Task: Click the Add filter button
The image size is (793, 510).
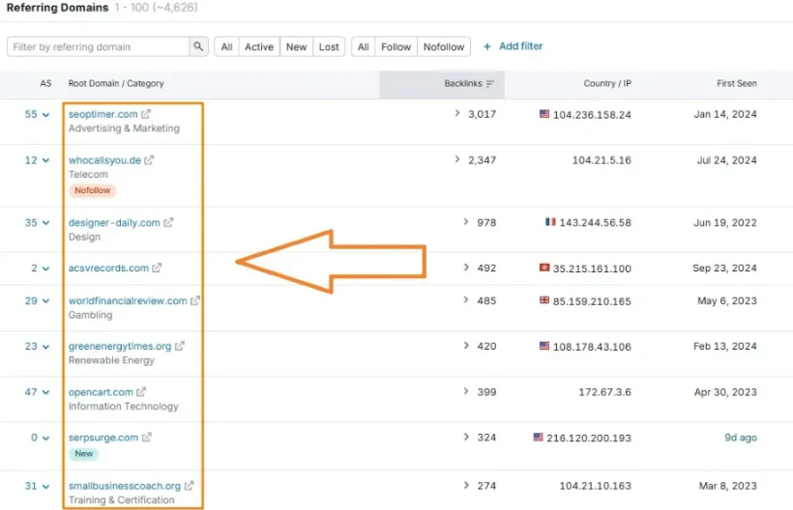Action: [x=513, y=46]
